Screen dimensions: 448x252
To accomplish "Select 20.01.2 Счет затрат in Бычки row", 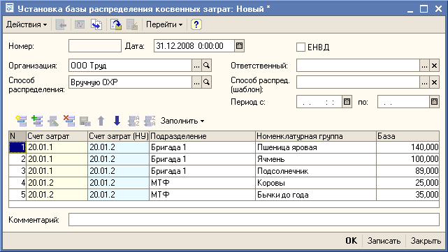I will pos(57,195).
